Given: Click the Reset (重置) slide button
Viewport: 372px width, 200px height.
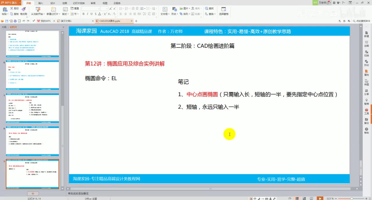Looking at the screenshot, I should point(74,9).
